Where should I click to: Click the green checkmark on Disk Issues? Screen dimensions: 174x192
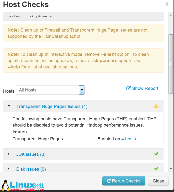click(156, 169)
